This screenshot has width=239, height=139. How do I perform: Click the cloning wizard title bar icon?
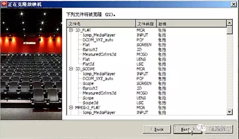click(4, 4)
